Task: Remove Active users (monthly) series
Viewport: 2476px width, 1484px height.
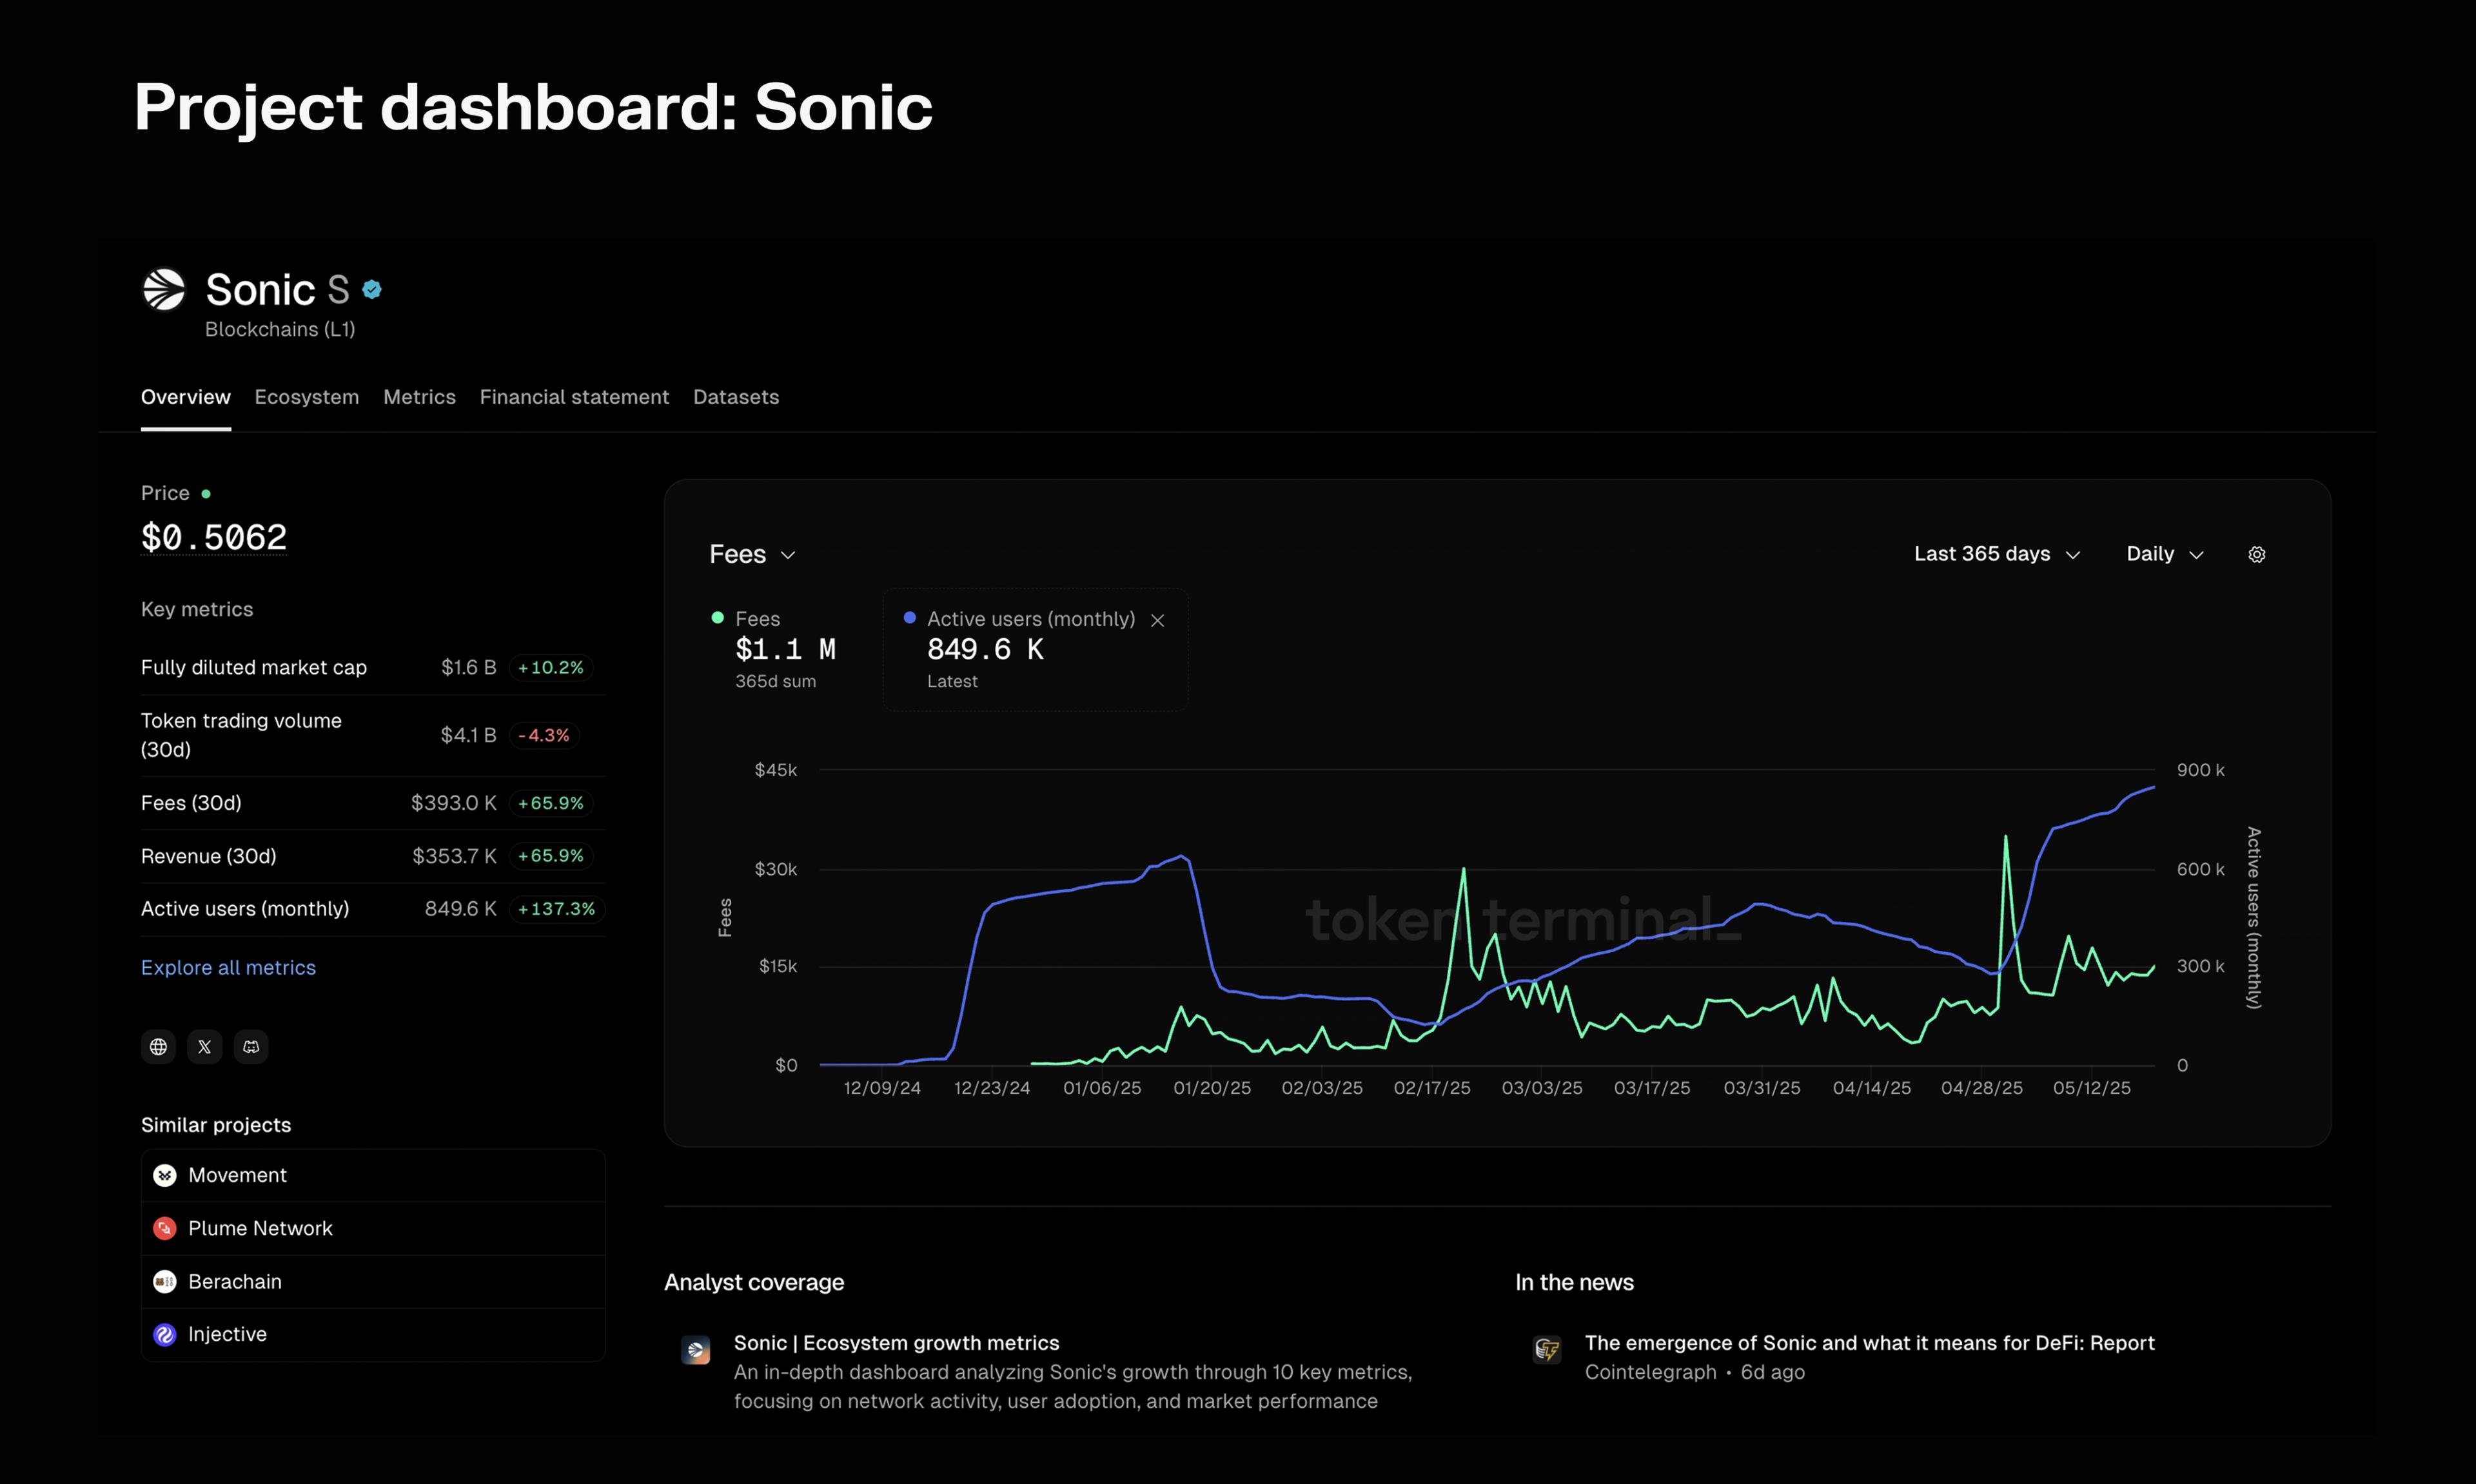Action: tap(1158, 620)
